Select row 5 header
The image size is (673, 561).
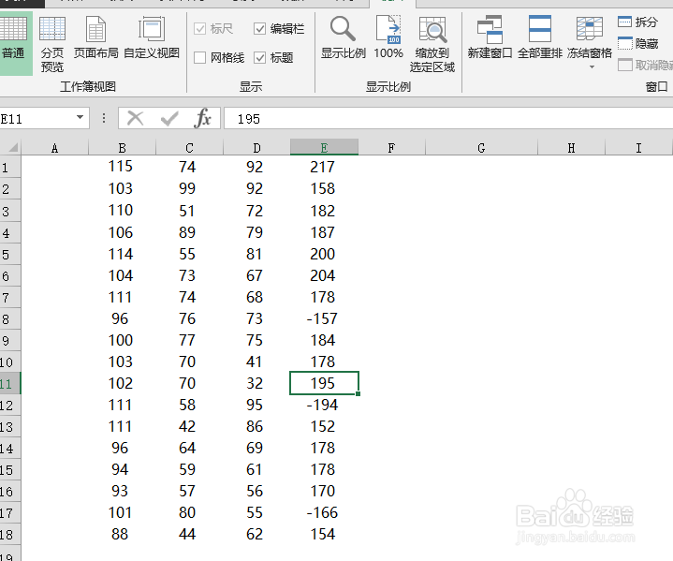click(10, 254)
